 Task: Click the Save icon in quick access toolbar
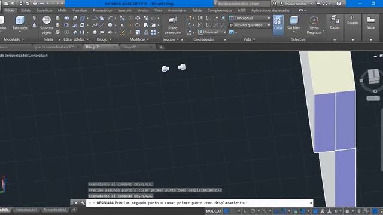(x=20, y=4)
